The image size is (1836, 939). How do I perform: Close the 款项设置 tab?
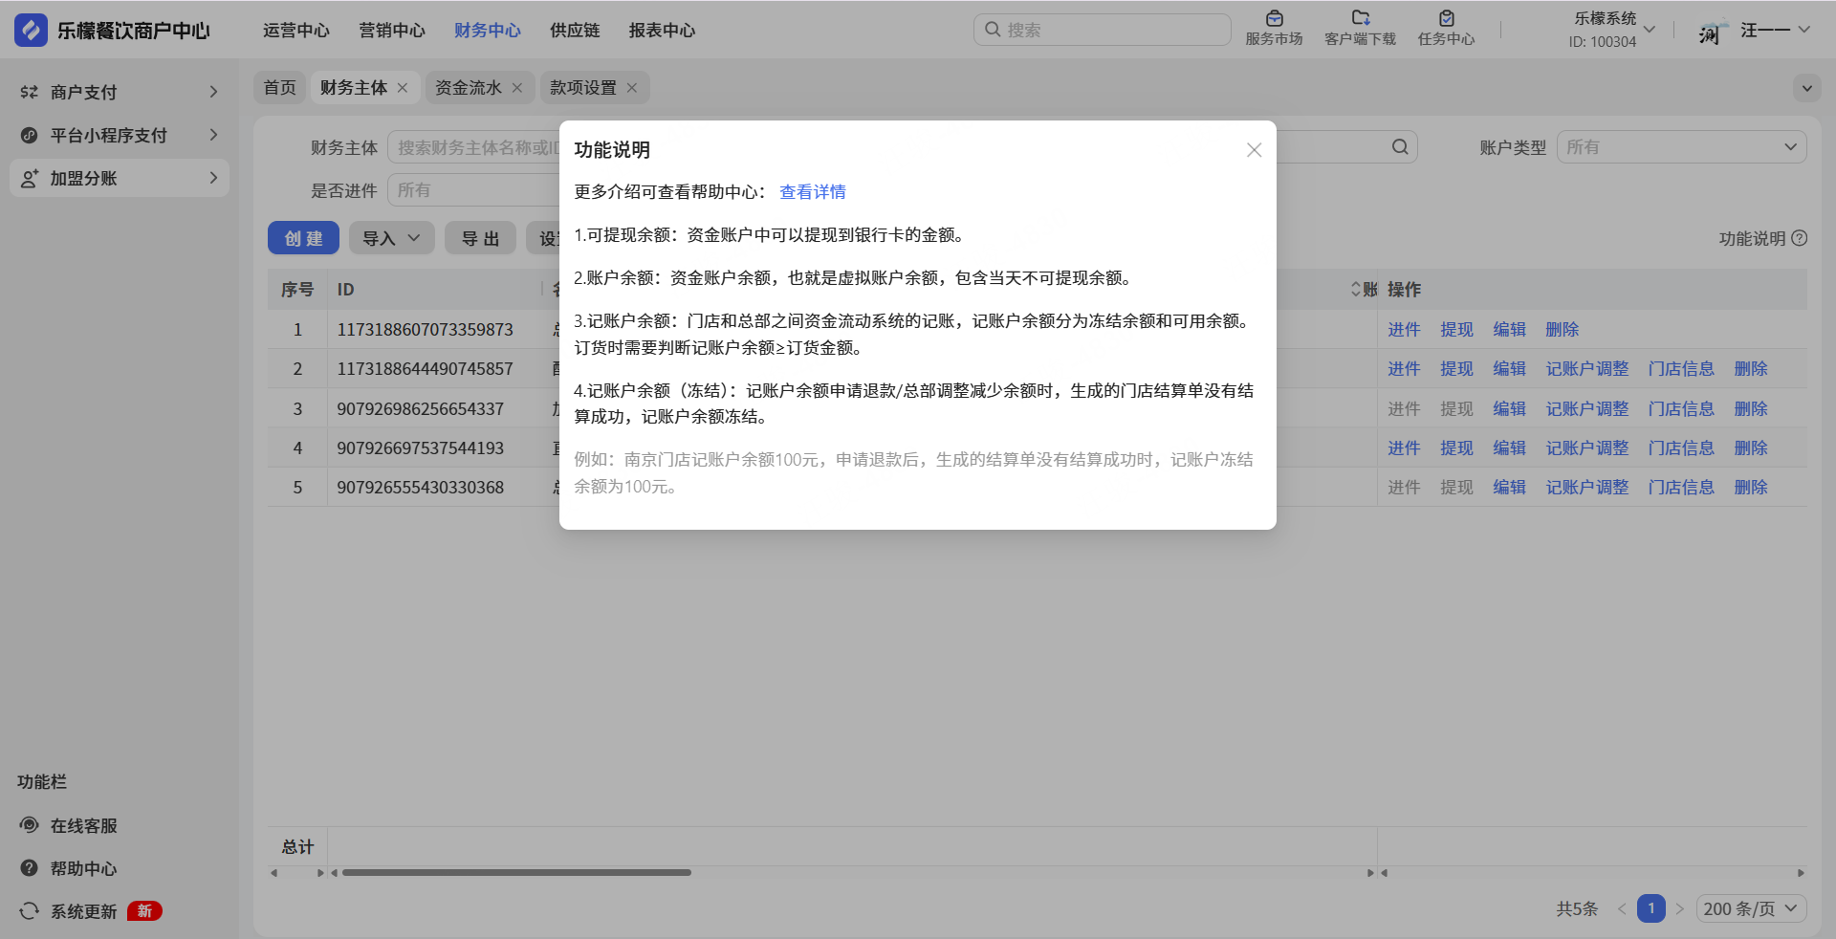pos(632,88)
